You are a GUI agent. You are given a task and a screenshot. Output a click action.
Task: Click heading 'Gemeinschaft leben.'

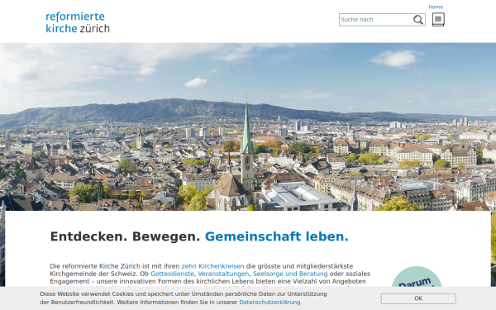tap(277, 236)
